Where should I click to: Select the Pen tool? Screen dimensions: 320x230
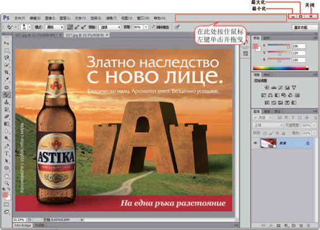(7, 146)
